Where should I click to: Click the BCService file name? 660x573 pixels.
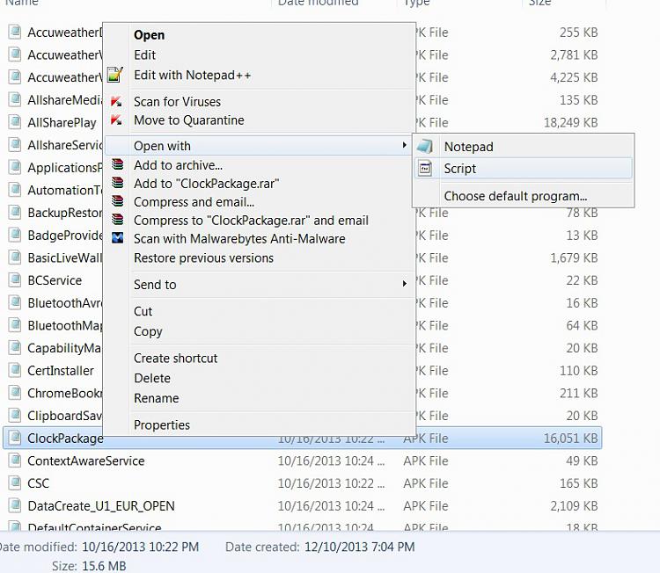(55, 280)
